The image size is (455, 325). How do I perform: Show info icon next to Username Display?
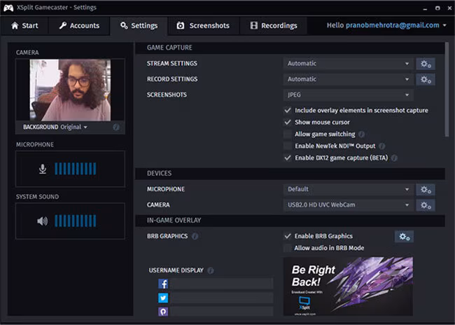click(211, 270)
